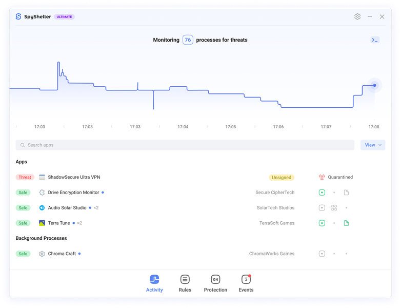Click the file icon for Drive Encryption Monitor
The height and width of the screenshot is (308, 401).
coord(346,192)
